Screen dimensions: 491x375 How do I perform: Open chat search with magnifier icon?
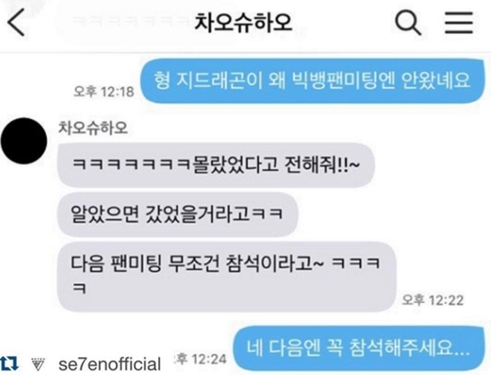click(x=408, y=22)
